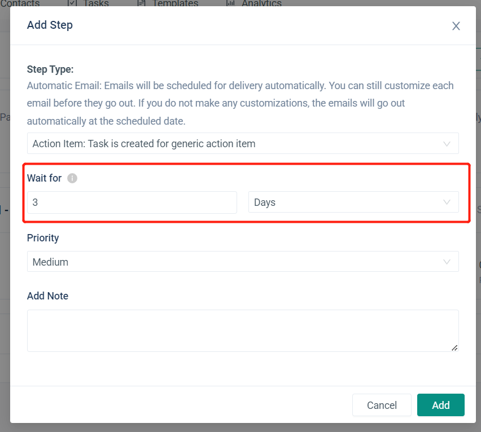481x432 pixels.
Task: Click the Analytics tab chart icon
Action: [x=230, y=3]
